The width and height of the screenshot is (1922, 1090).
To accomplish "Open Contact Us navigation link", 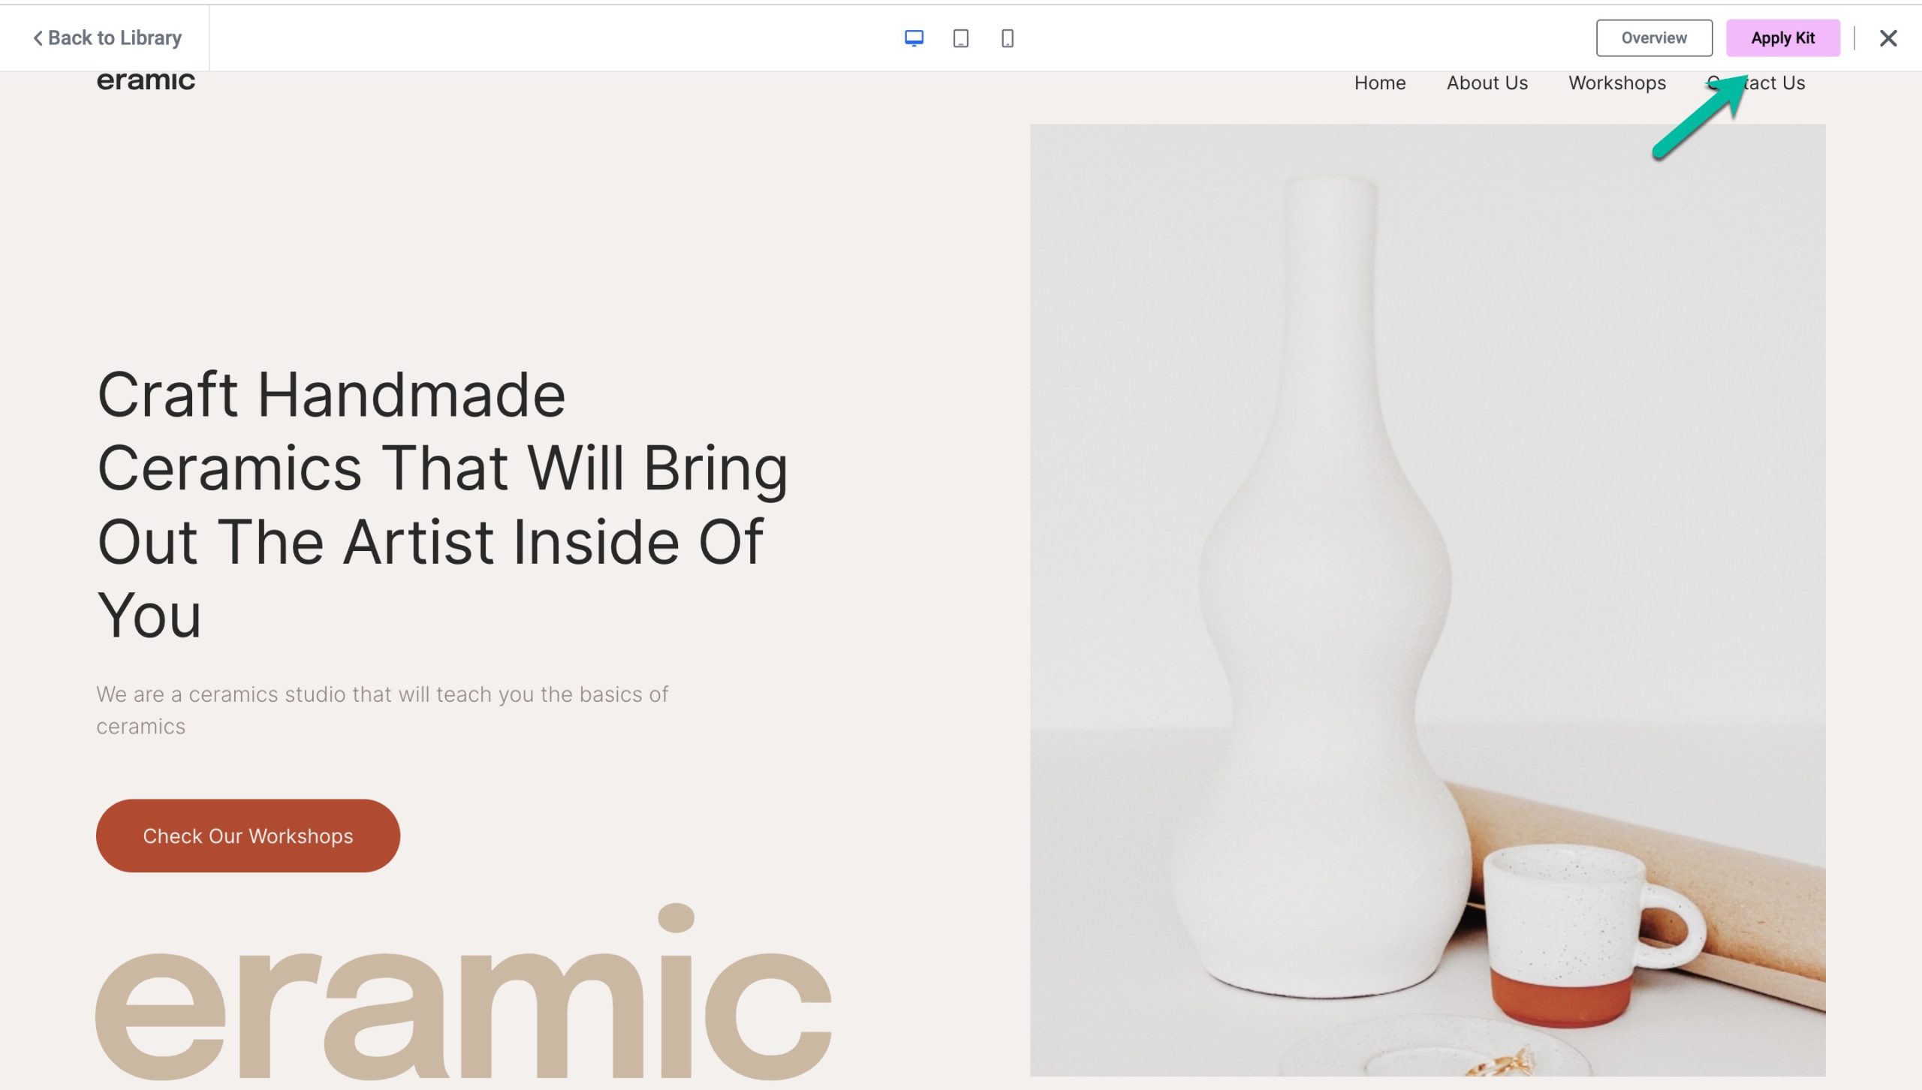I will pyautogui.click(x=1756, y=83).
